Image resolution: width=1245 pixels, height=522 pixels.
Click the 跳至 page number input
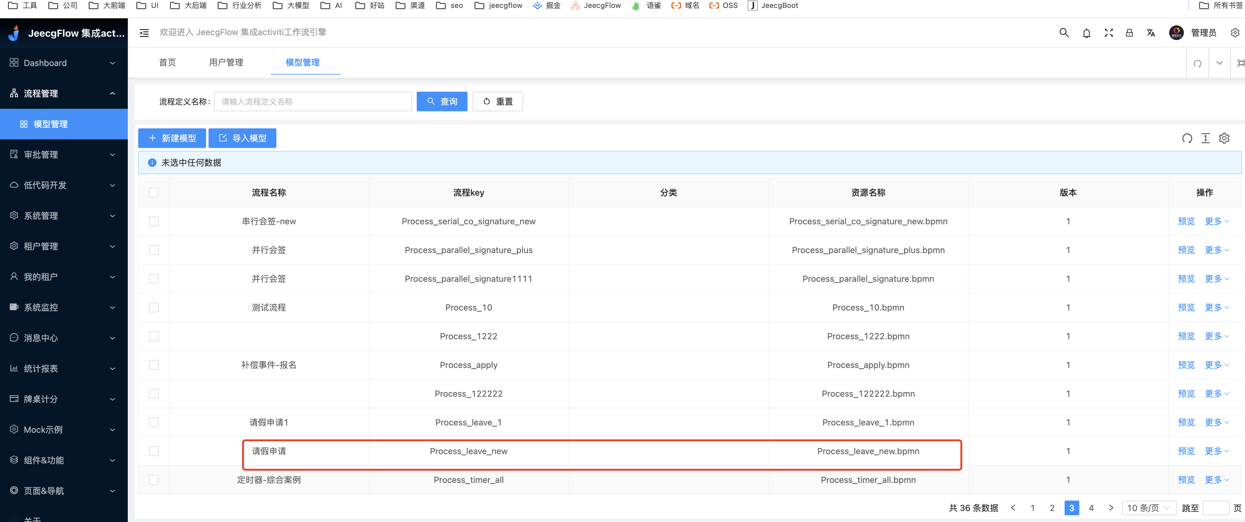[1216, 508]
